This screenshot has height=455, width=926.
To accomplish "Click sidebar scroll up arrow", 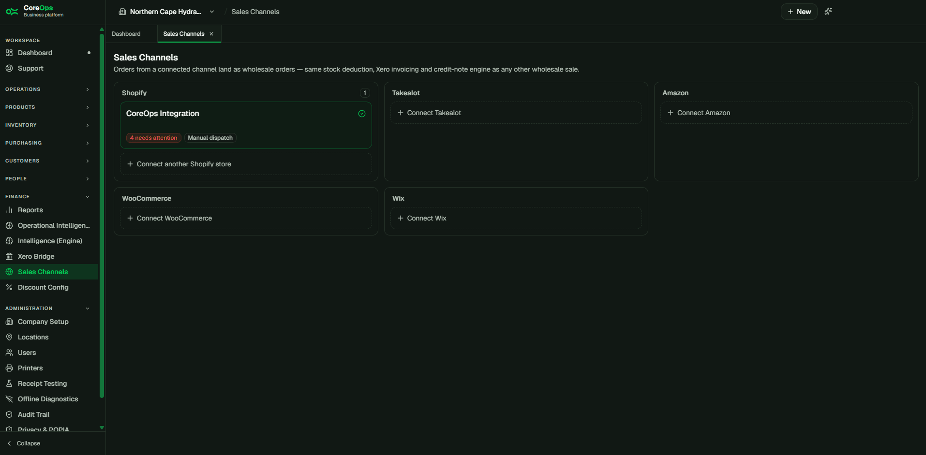I will pos(102,29).
